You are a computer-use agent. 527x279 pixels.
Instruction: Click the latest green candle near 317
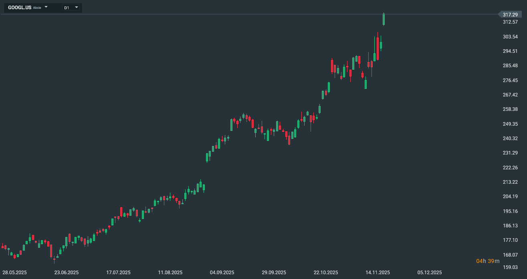click(384, 19)
